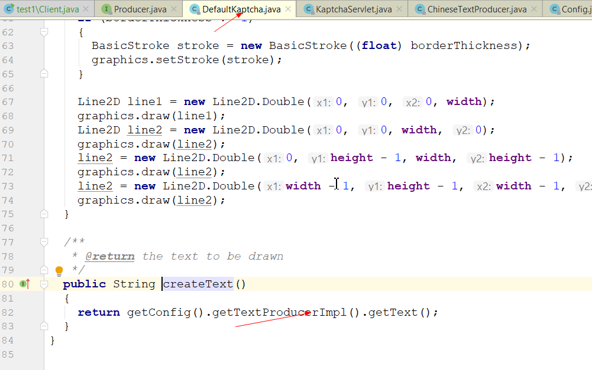This screenshot has width=592, height=370.
Task: Click the fold end marker at line 65
Action: [44, 74]
